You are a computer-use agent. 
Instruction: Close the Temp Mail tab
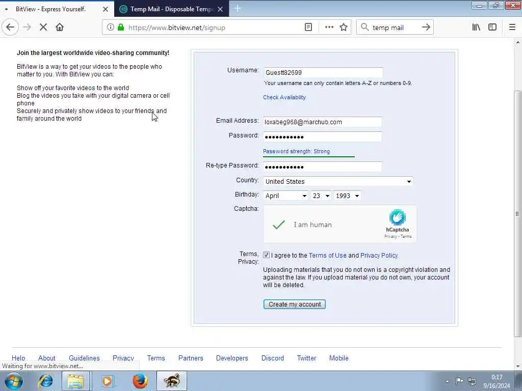(220, 9)
